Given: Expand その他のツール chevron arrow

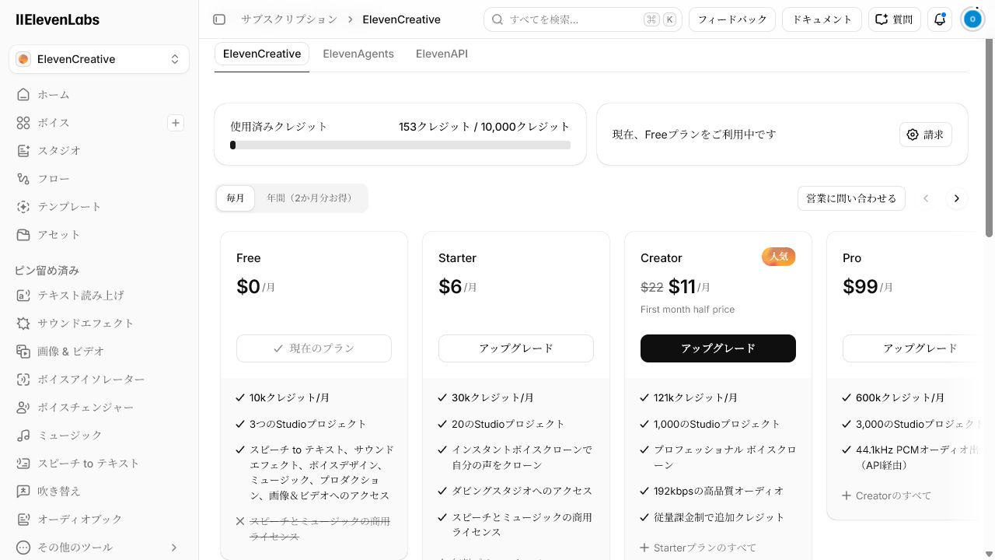Looking at the screenshot, I should (x=174, y=547).
